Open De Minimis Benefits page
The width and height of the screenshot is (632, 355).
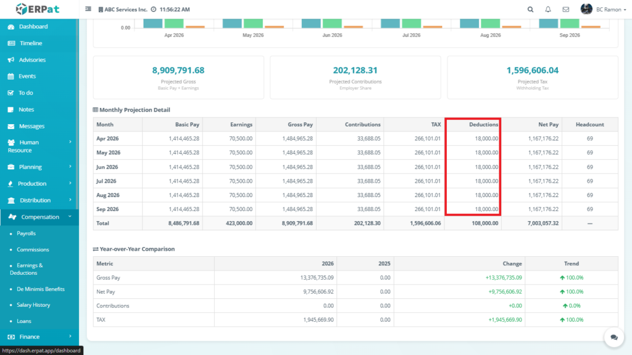40,289
